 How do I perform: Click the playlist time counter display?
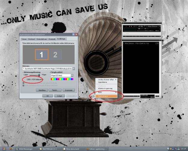pyautogui.click(x=147, y=96)
